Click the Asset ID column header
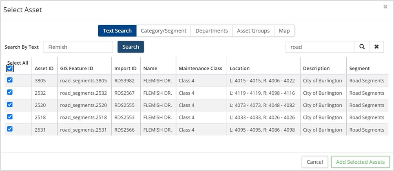 pos(44,68)
